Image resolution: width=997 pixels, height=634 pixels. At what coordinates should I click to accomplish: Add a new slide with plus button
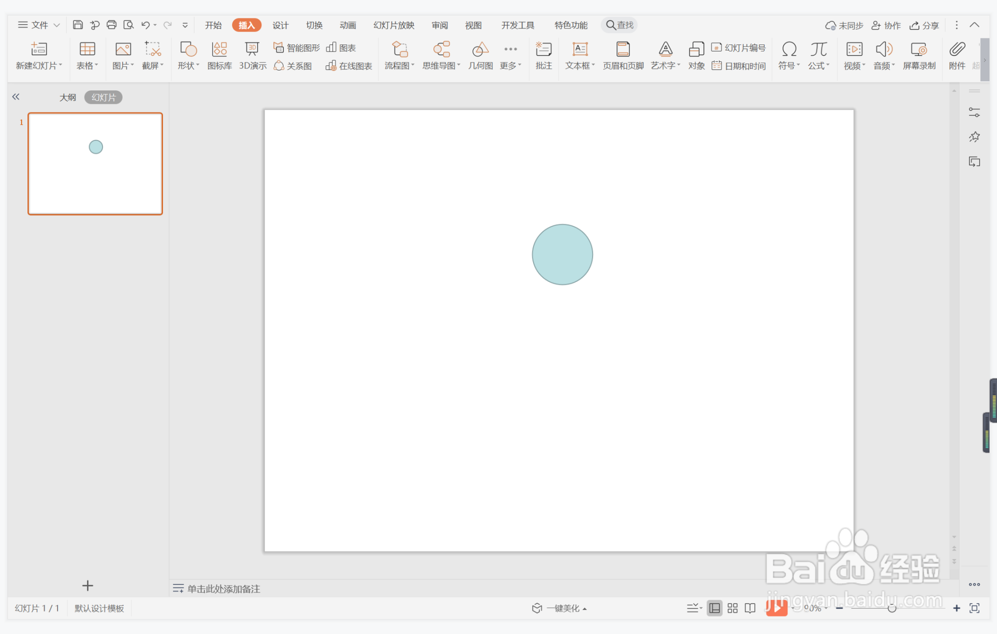click(x=87, y=586)
